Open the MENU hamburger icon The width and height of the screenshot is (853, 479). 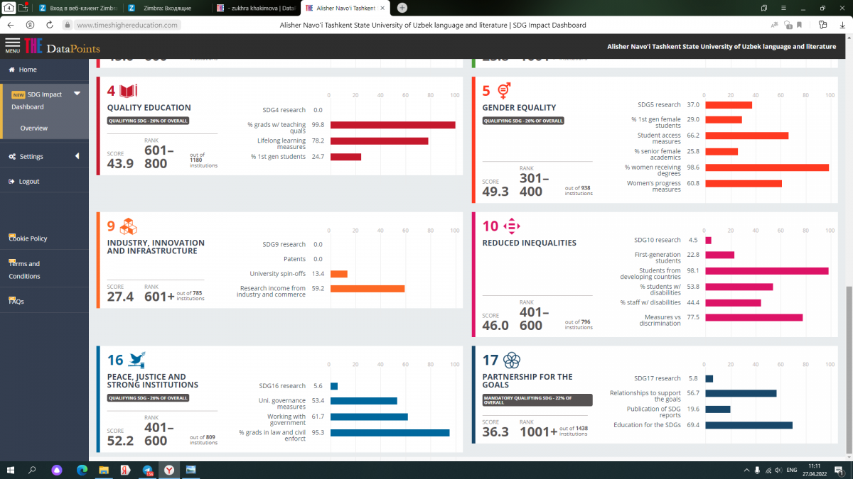click(13, 45)
